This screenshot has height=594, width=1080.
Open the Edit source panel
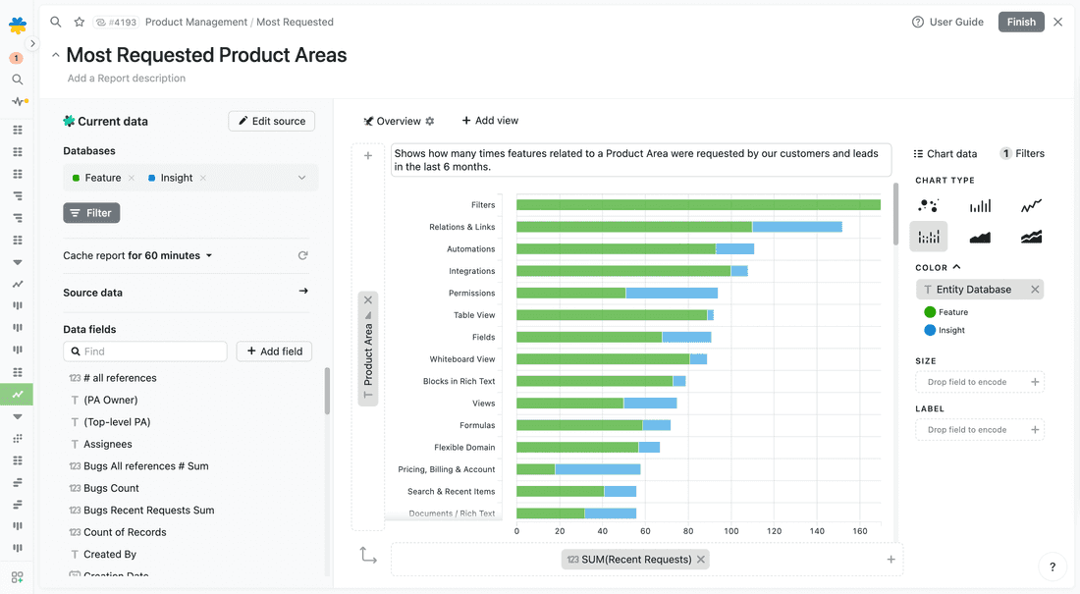tap(274, 121)
